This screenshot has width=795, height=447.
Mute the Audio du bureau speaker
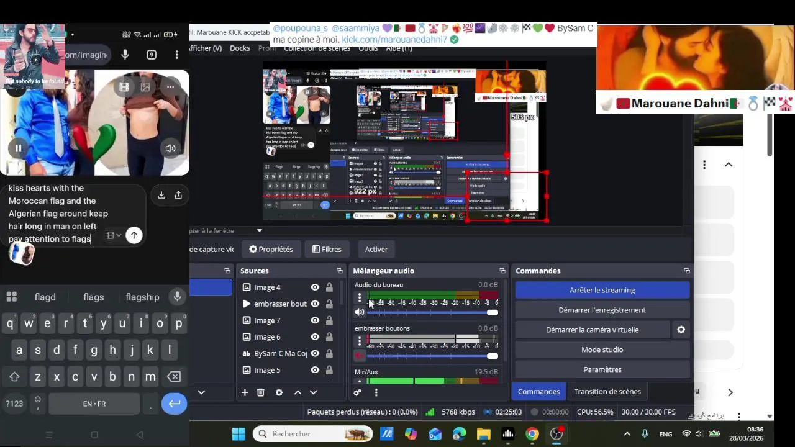pos(360,312)
